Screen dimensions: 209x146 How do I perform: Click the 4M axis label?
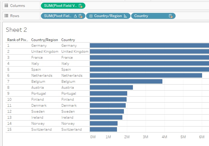click(x=164, y=137)
